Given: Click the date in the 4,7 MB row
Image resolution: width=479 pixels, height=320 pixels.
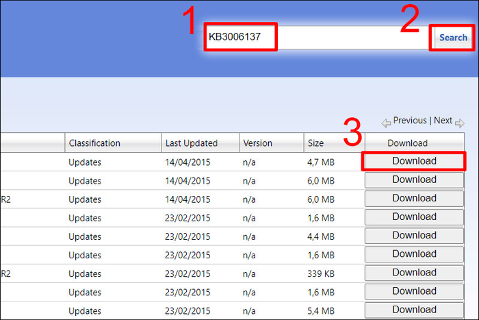Looking at the screenshot, I should tap(187, 162).
